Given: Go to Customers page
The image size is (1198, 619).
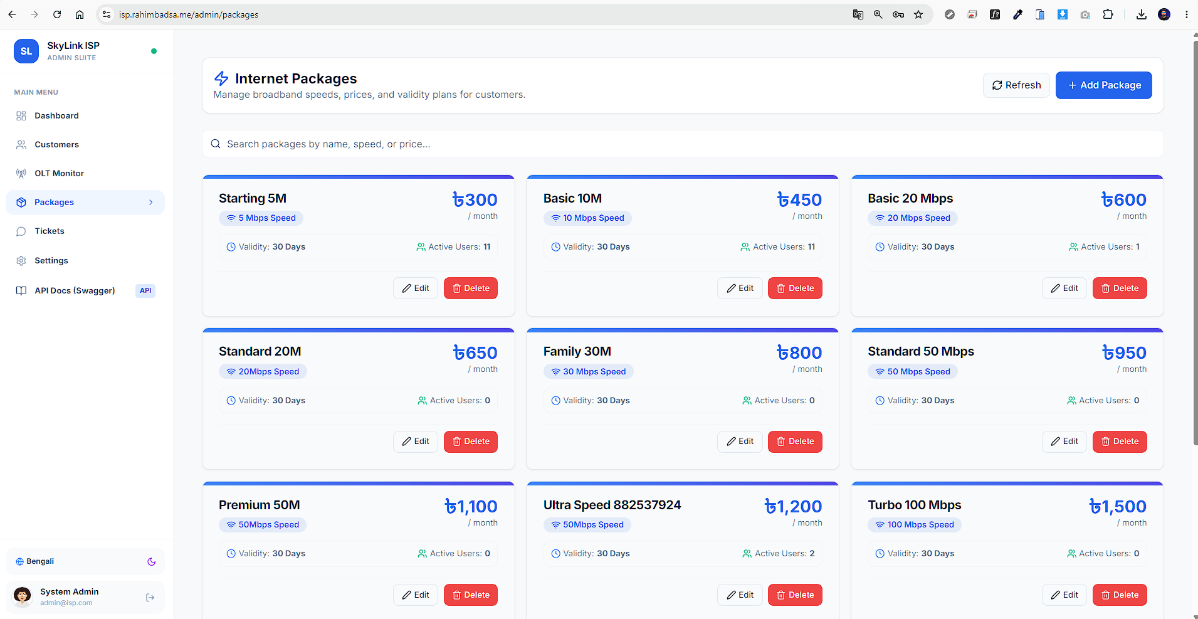Looking at the screenshot, I should coord(85,145).
